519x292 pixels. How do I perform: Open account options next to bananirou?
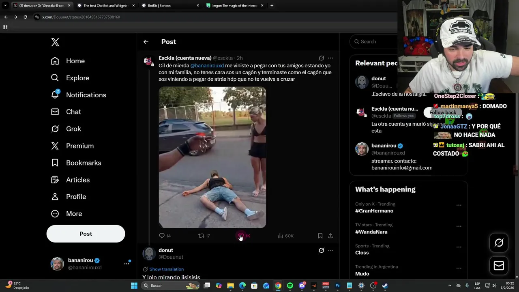(127, 264)
